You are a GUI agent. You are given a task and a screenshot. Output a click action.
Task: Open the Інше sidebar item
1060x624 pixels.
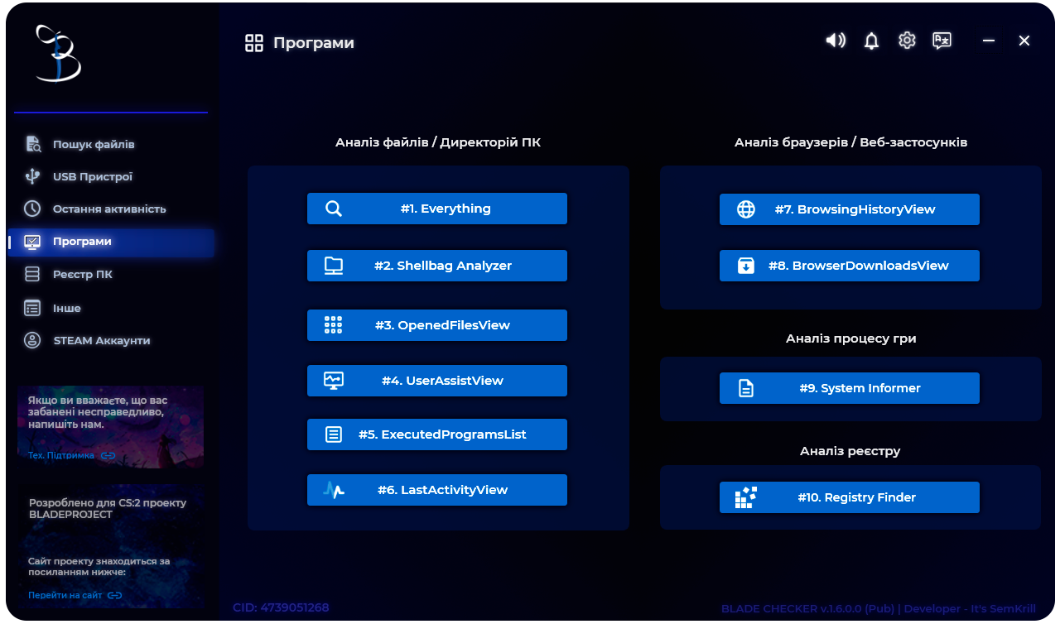pos(66,309)
